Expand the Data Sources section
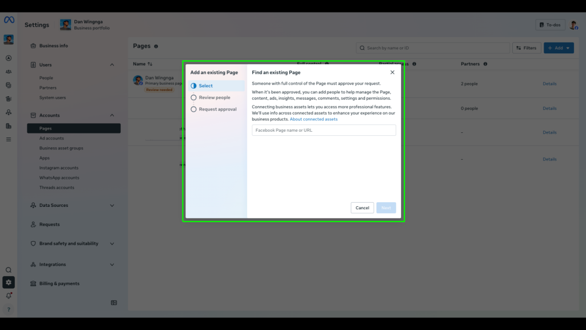The height and width of the screenshot is (330, 586). (x=112, y=206)
